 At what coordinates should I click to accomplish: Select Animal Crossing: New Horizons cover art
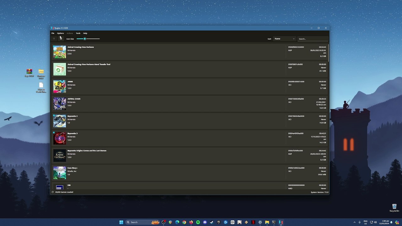(x=60, y=52)
